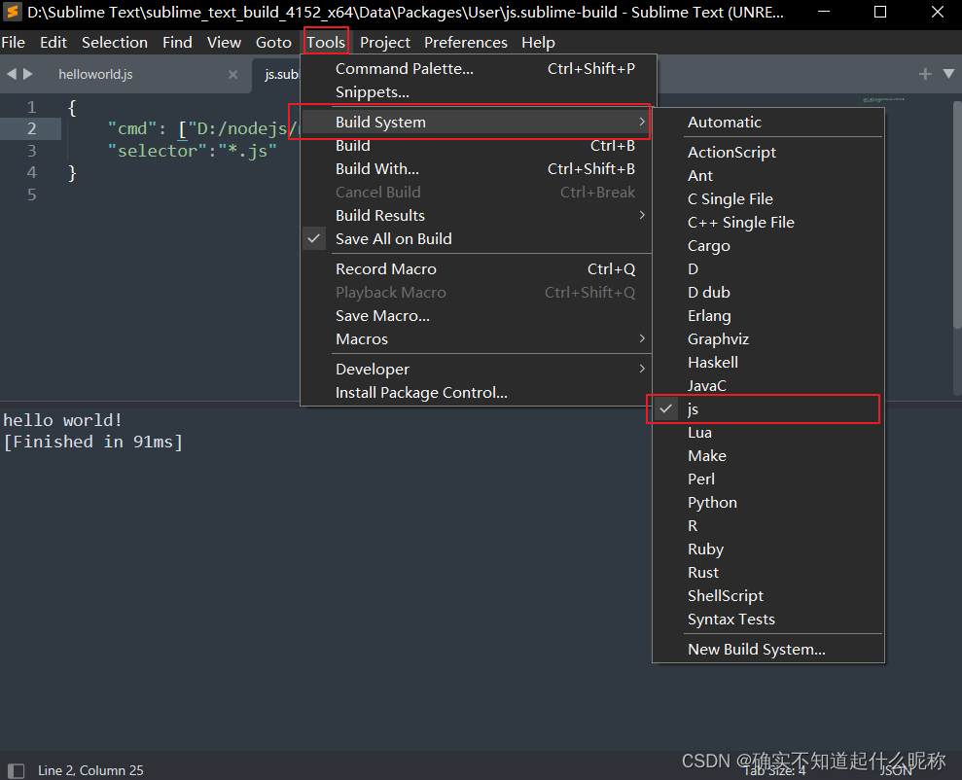962x780 pixels.
Task: Click Line 2, Column 25 status text
Action: point(90,770)
